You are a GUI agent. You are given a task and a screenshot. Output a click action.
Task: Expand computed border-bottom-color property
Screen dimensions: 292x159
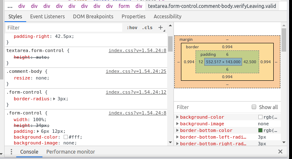tap(178, 130)
